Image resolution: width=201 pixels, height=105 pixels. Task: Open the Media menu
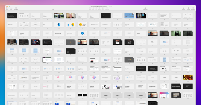103,9
